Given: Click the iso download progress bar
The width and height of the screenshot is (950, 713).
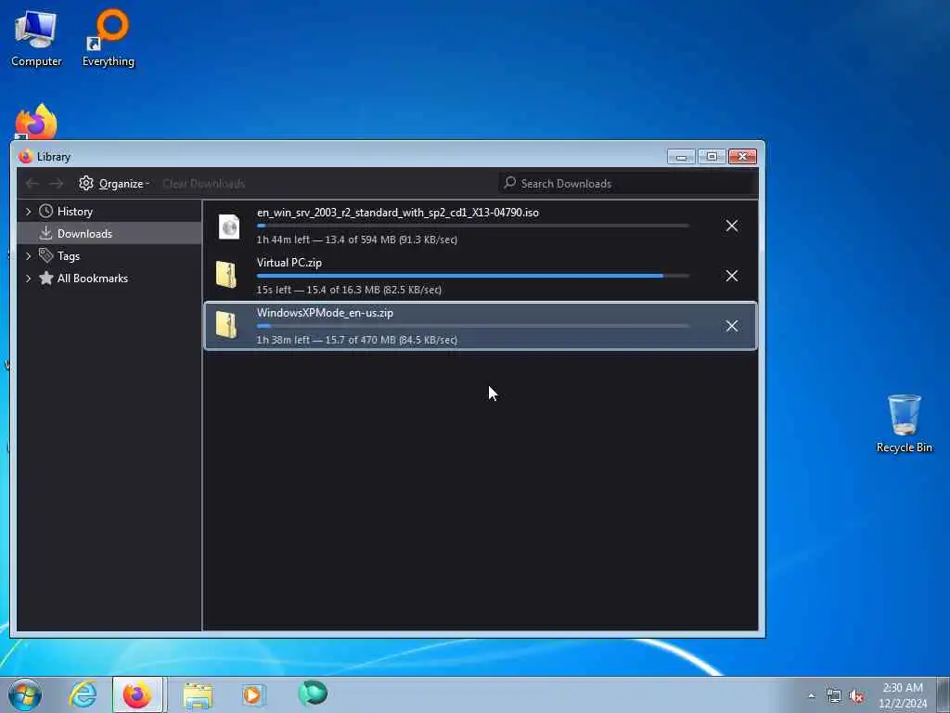Looking at the screenshot, I should (472, 226).
